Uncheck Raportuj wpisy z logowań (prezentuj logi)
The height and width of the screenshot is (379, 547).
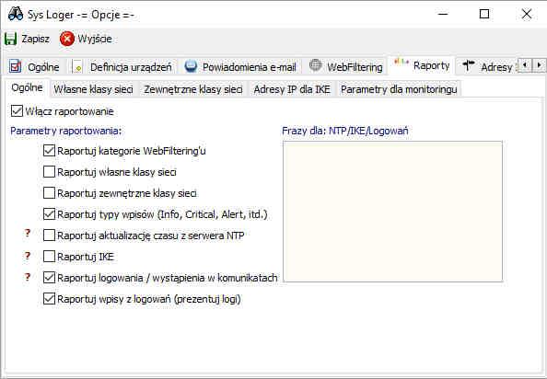coord(49,299)
